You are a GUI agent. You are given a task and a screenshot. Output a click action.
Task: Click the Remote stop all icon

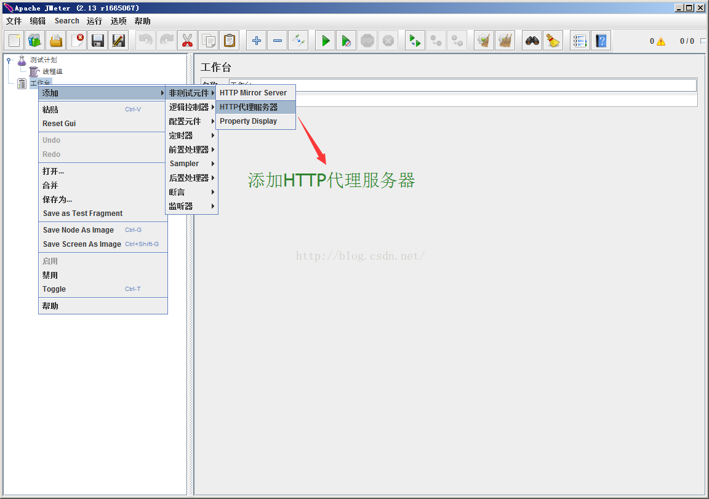(436, 41)
